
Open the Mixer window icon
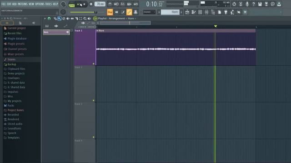(x=206, y=12)
